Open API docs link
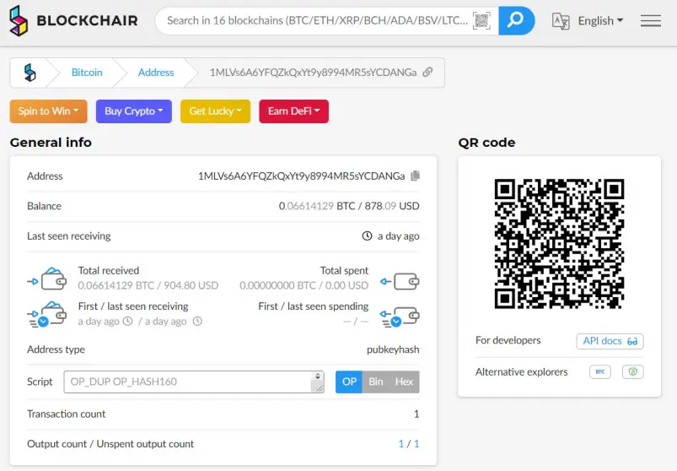The image size is (677, 471). (x=610, y=341)
